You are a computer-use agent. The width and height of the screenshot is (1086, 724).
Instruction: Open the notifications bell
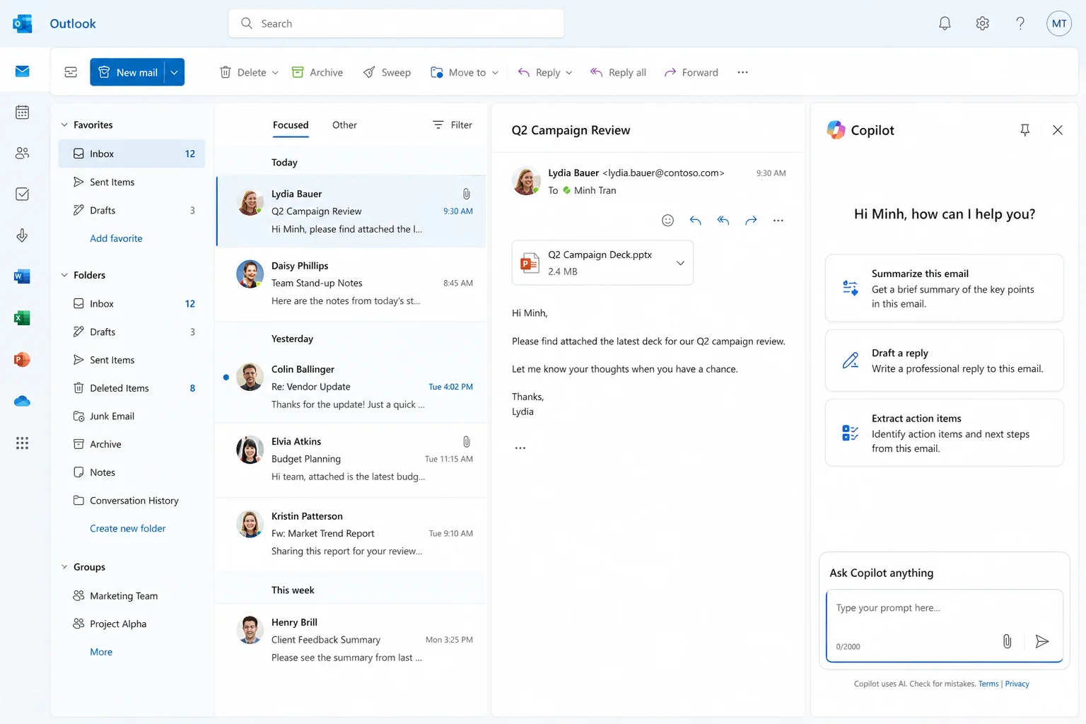(x=945, y=23)
